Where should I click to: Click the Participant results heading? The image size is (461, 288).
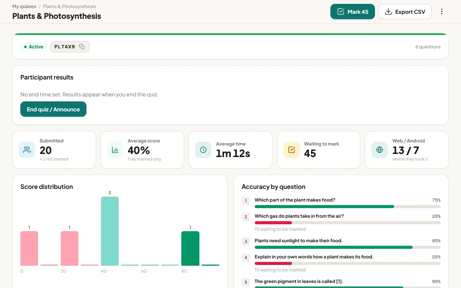click(47, 77)
